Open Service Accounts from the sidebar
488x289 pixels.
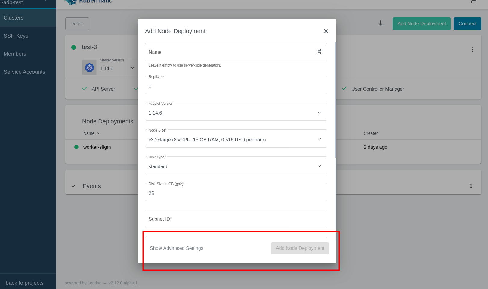(24, 72)
